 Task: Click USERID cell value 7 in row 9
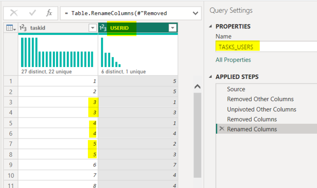(x=138, y=165)
